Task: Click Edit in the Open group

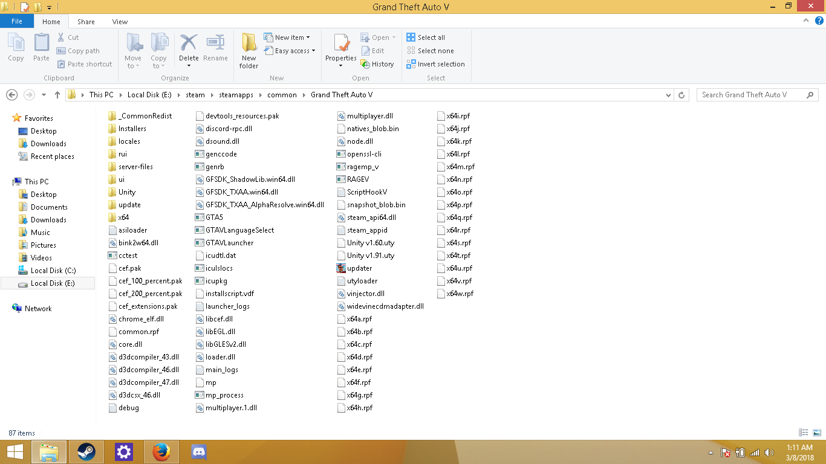Action: tap(373, 51)
